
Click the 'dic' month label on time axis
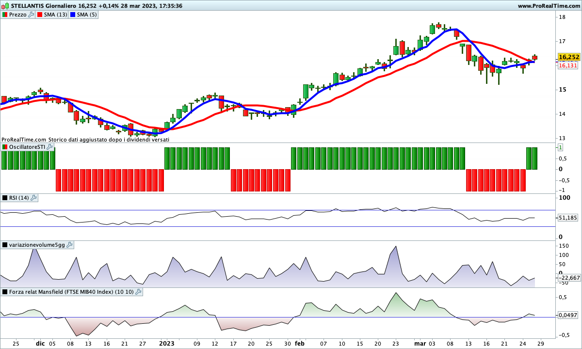[40, 343]
